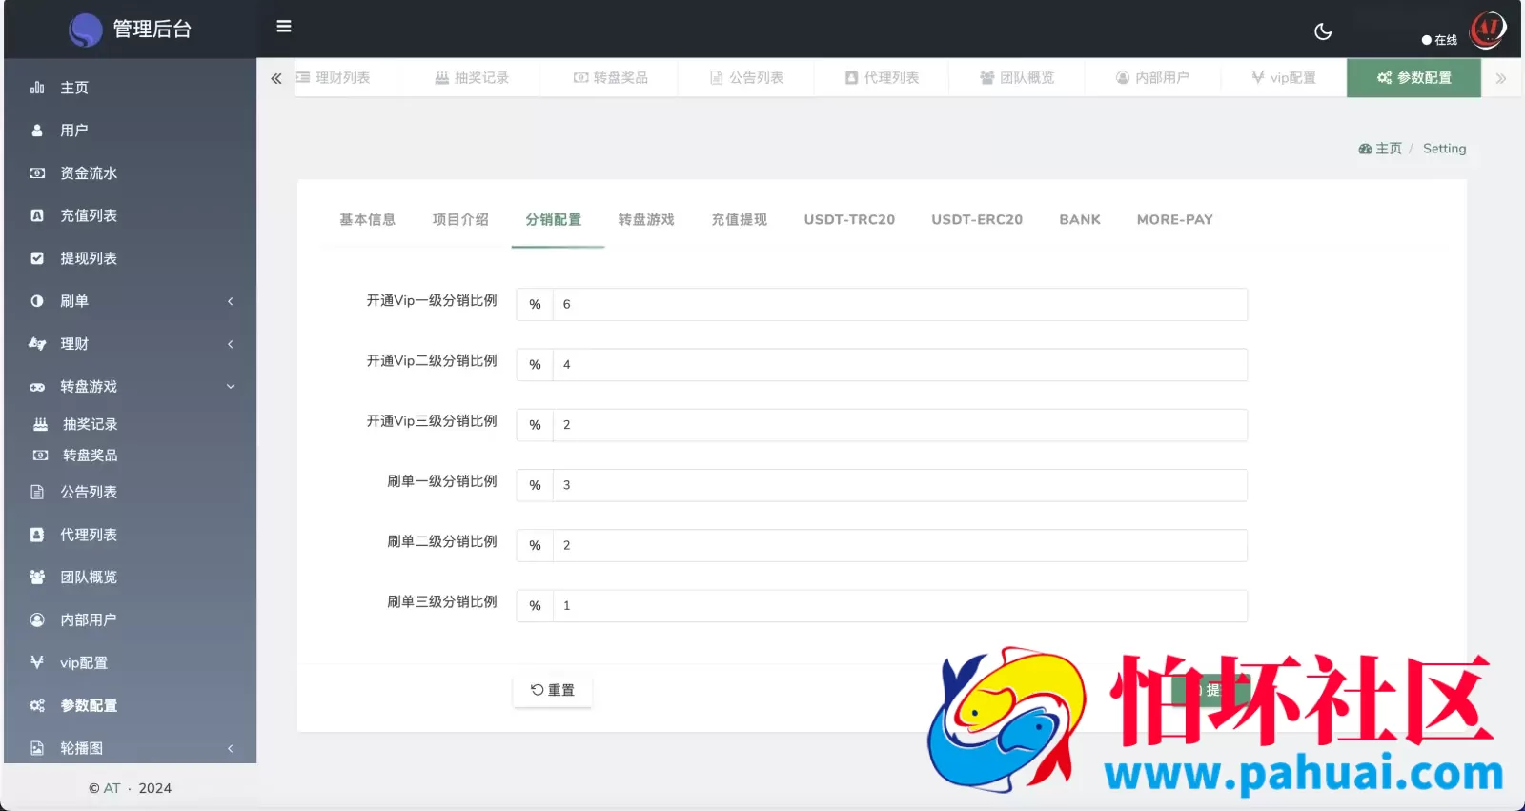This screenshot has width=1525, height=811.
Task: Open the 充值提现 settings tab
Action: (x=740, y=220)
